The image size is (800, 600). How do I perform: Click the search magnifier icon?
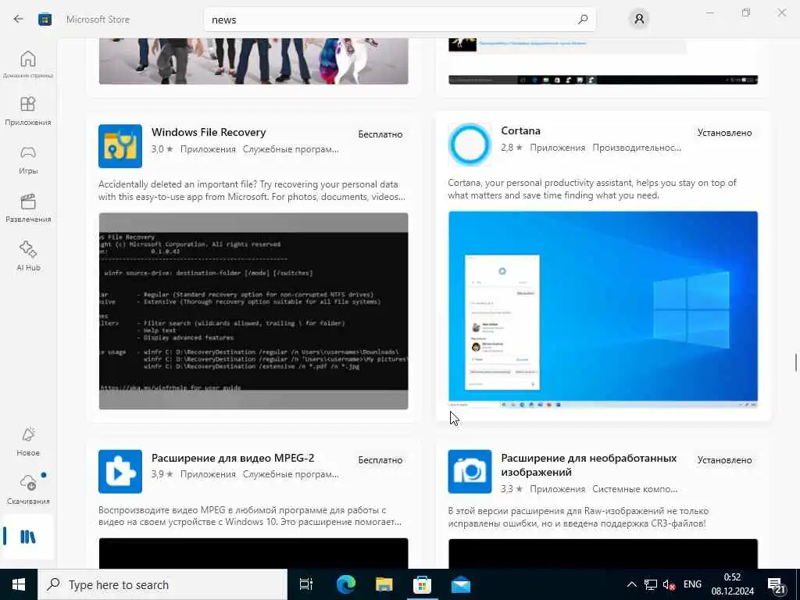click(583, 20)
